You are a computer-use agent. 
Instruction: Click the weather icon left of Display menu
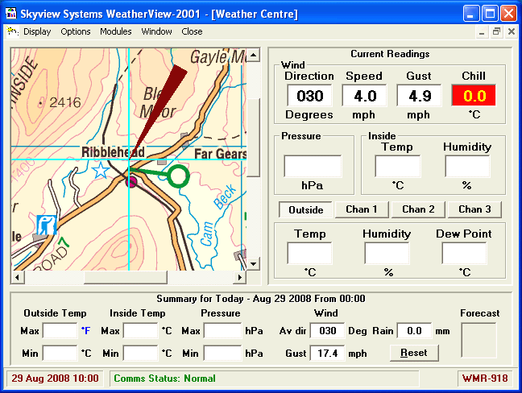pyautogui.click(x=13, y=32)
